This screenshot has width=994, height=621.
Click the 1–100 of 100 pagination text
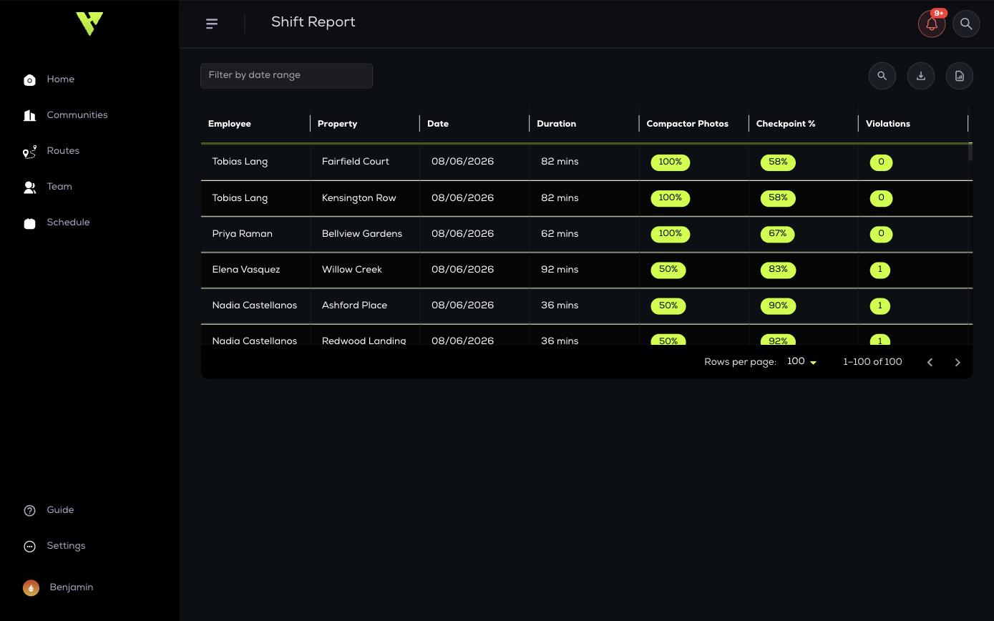[872, 362]
